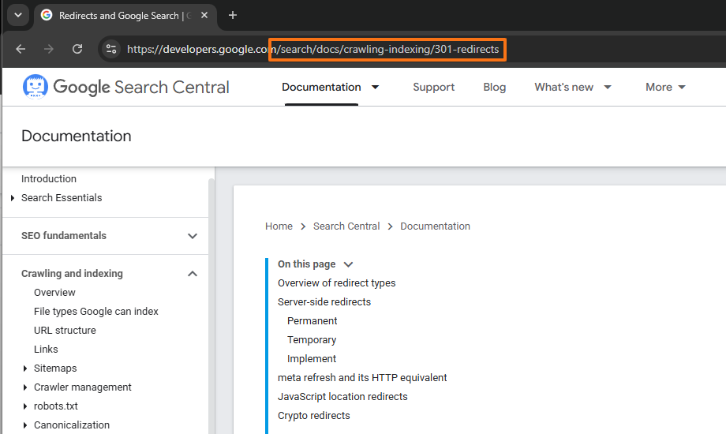
Task: Expand the SEO fundamentals section chevron
Action: (193, 236)
